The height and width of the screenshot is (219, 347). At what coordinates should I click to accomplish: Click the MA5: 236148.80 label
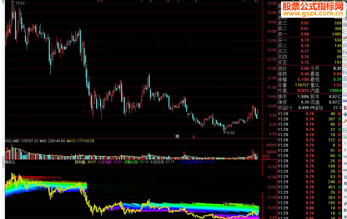pyautogui.click(x=52, y=141)
